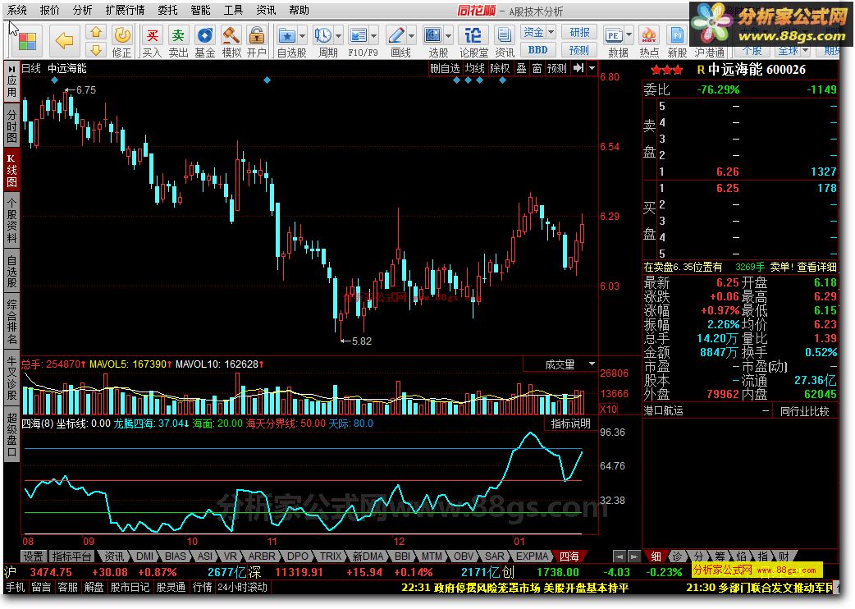
Task: Click the colorful home grid icon
Action: (x=27, y=41)
